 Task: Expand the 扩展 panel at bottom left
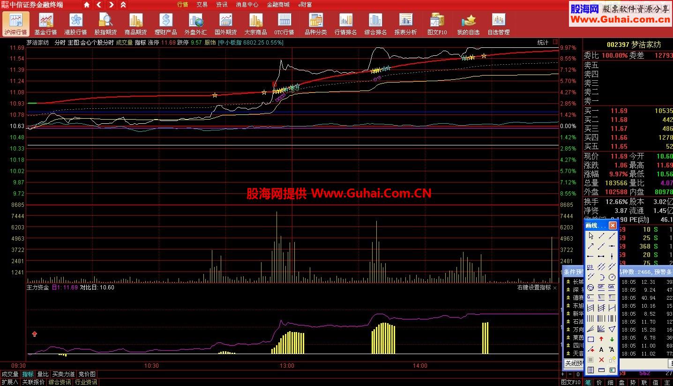[x=9, y=382]
